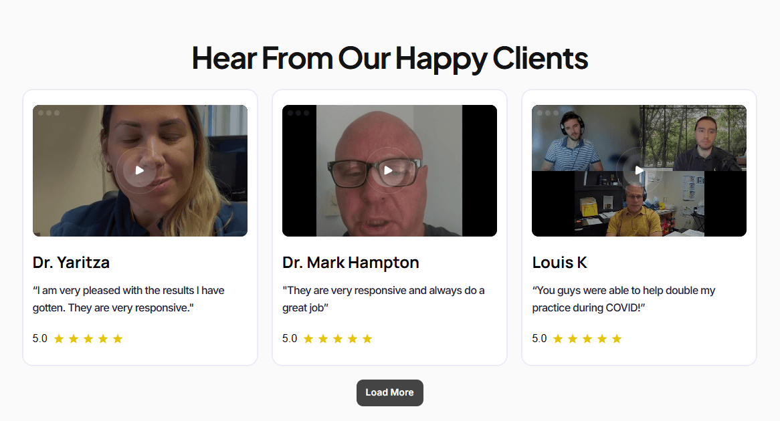Screen dimensions: 780x421
Task: Play Dr. Mark Hampton's testimonial video
Action: pos(389,170)
